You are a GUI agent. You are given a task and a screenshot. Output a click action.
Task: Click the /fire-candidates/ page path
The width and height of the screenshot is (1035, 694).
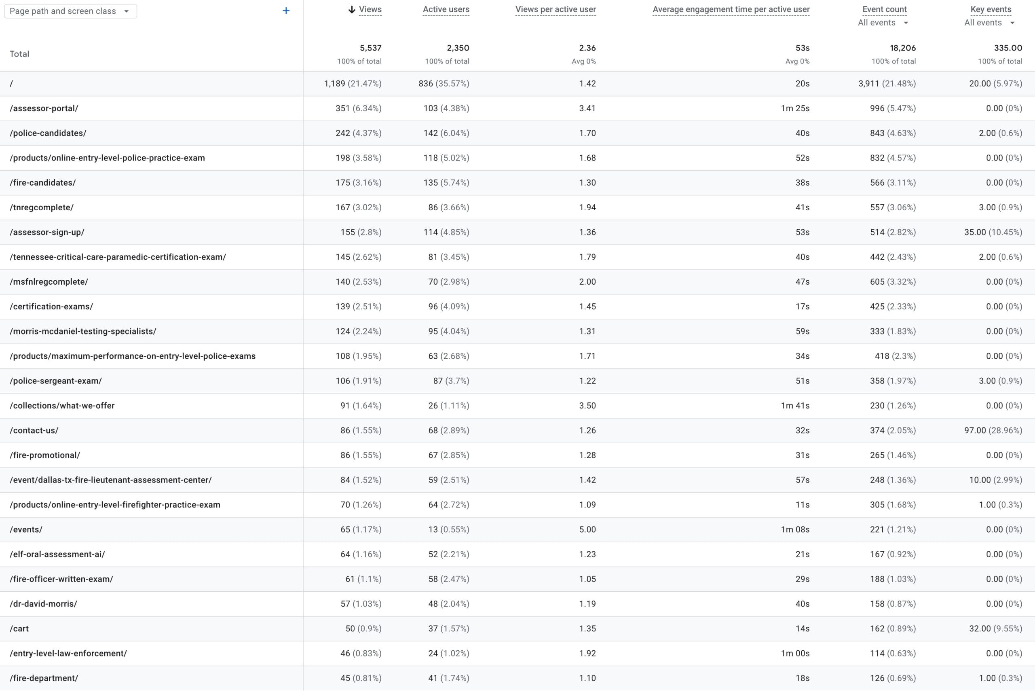(43, 183)
